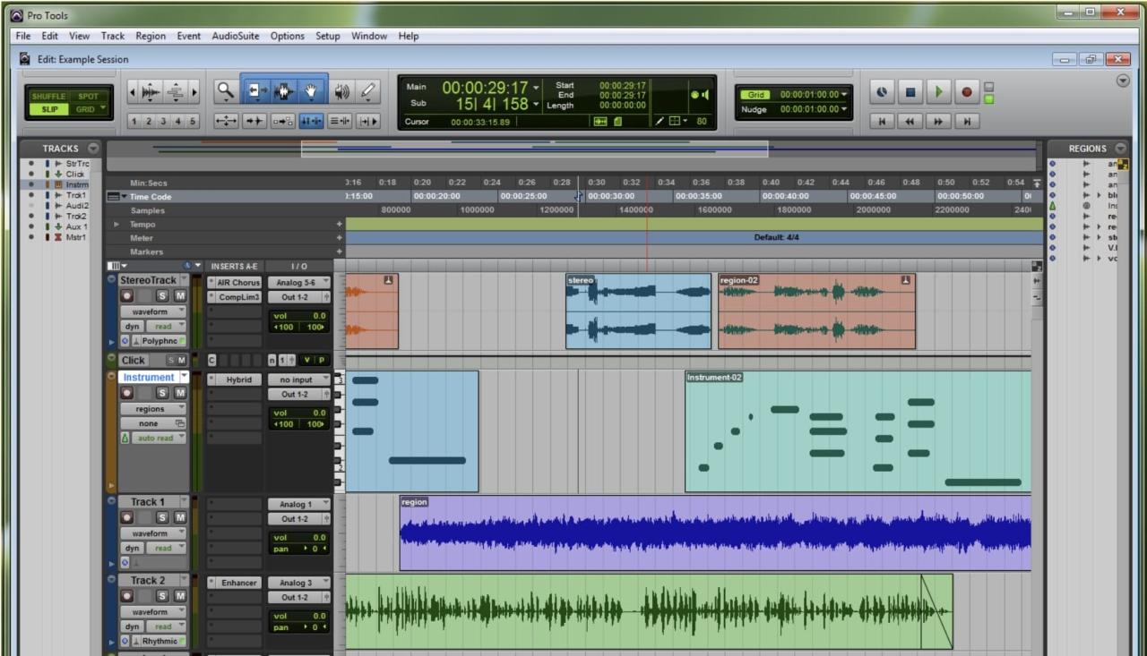The height and width of the screenshot is (656, 1147).
Task: Select the Scrubber tool
Action: [x=341, y=90]
